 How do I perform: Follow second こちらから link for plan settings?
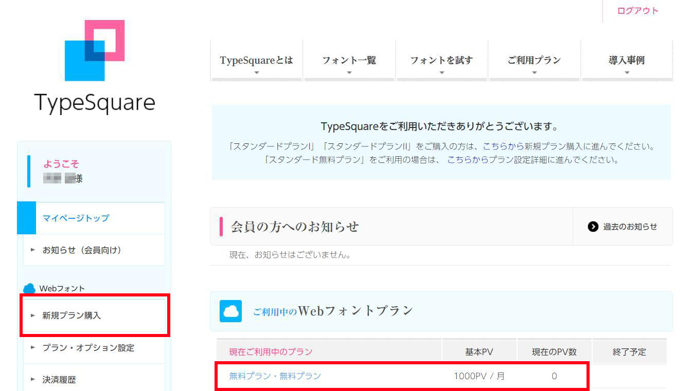[468, 160]
